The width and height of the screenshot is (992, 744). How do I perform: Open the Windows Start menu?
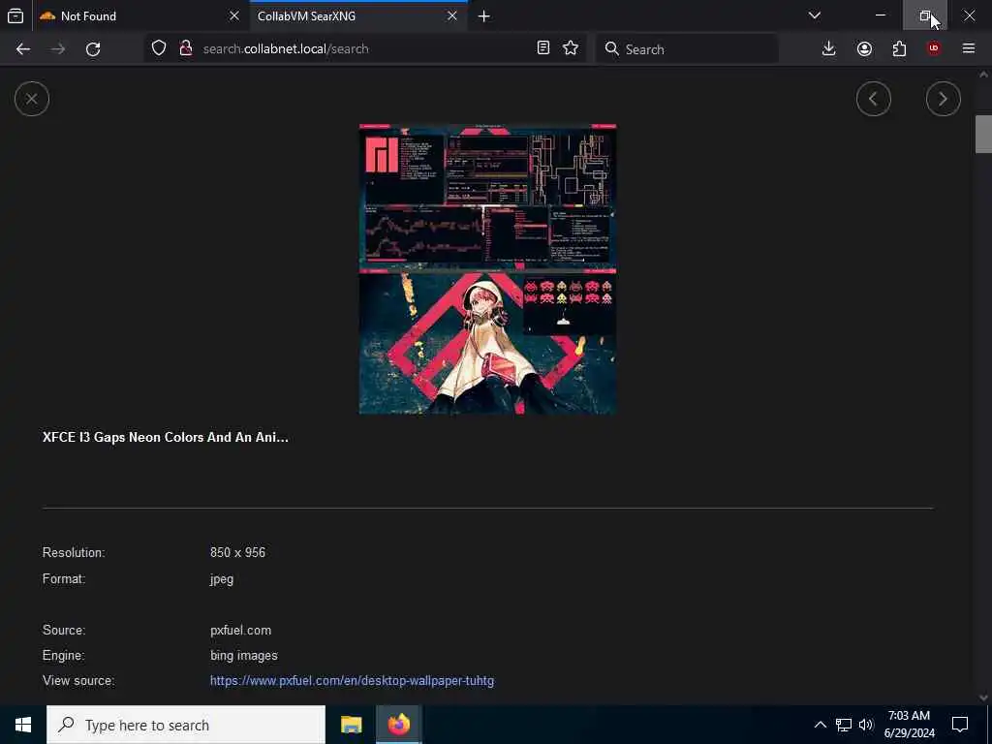23,725
